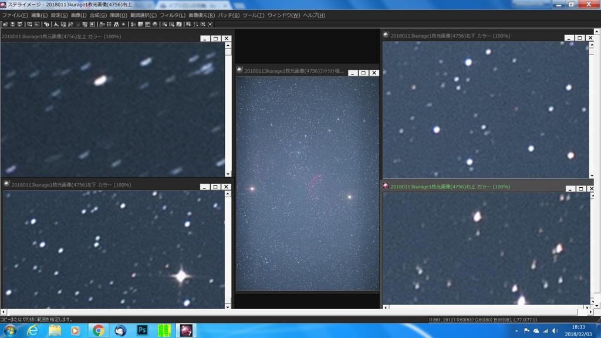
Task: Open the フィルタ(L) menu
Action: (173, 15)
